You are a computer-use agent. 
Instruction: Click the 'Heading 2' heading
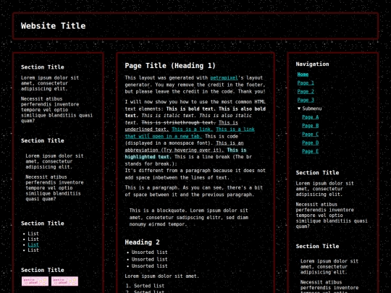point(142,242)
